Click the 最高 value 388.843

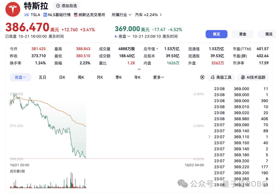83,49
